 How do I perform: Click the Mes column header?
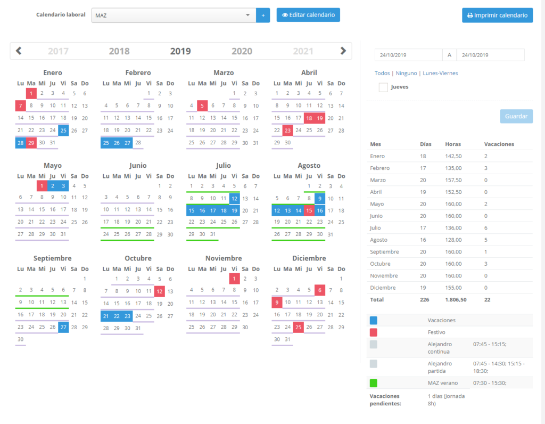click(x=375, y=144)
